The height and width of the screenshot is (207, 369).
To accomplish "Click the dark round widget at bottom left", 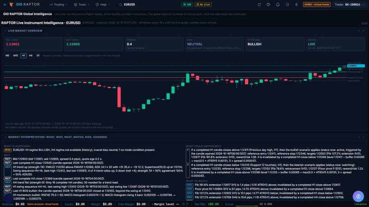I will click(8, 198).
